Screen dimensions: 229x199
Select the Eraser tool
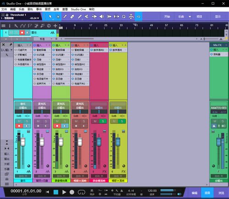tap(72, 17)
